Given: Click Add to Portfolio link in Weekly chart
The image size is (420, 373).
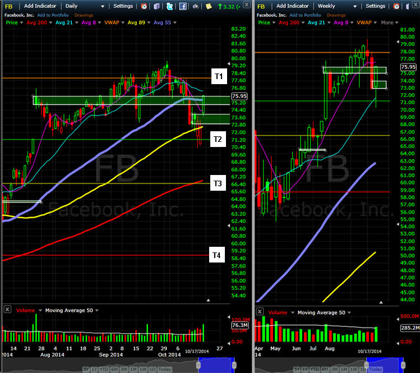Looking at the screenshot, I should (x=305, y=15).
